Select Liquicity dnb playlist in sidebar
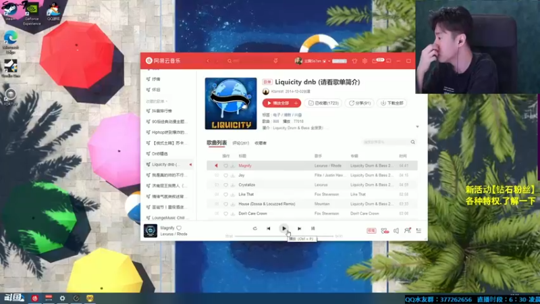 pyautogui.click(x=168, y=164)
